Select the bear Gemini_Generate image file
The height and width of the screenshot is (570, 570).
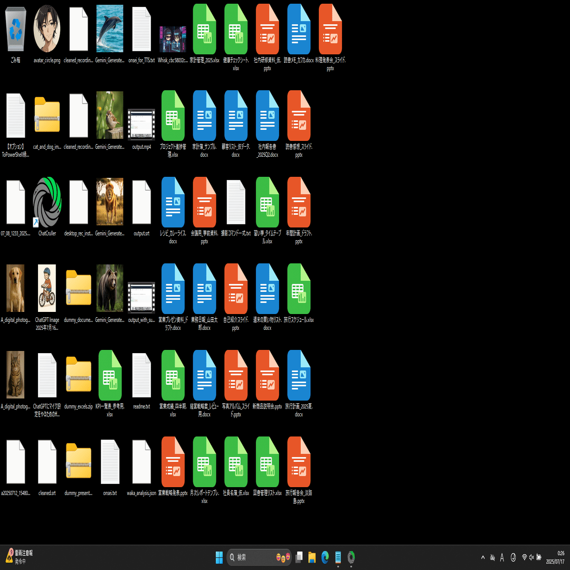coord(110,288)
